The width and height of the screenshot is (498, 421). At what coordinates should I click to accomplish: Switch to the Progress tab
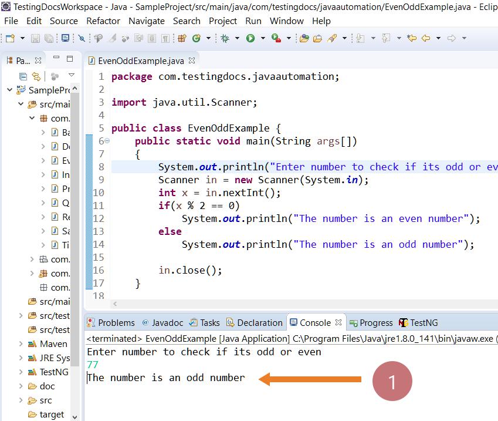[x=371, y=323]
